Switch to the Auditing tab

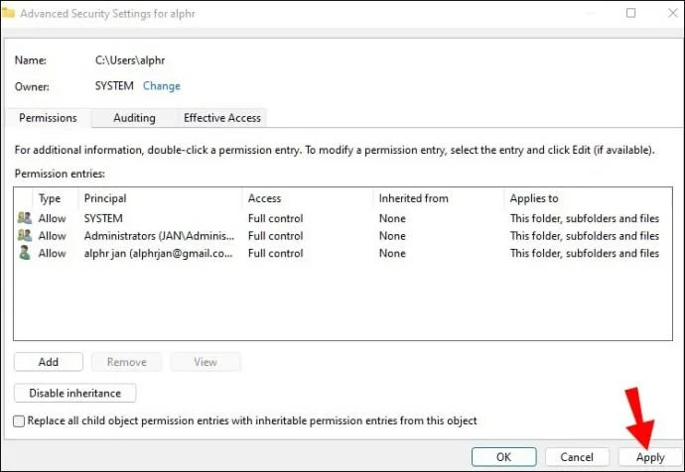(x=134, y=118)
